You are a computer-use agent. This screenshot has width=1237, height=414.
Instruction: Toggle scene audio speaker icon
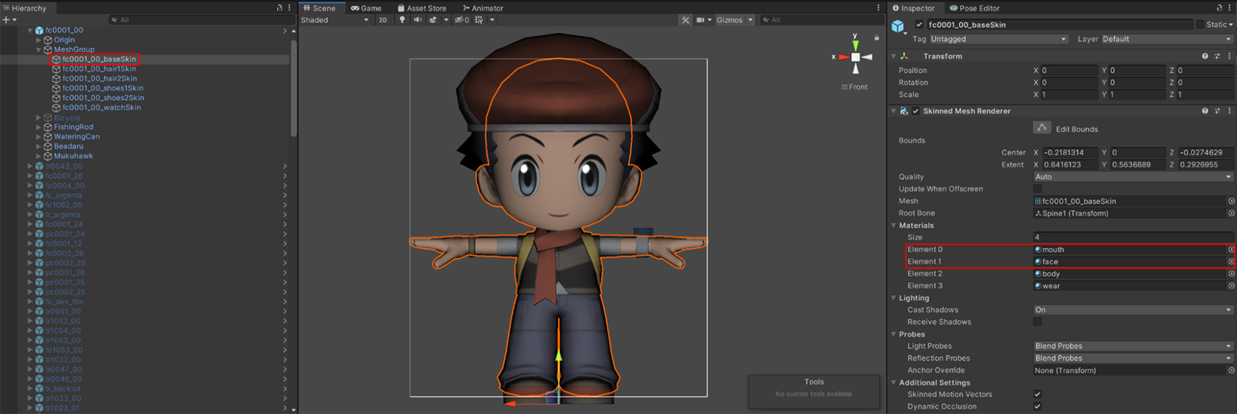[417, 20]
